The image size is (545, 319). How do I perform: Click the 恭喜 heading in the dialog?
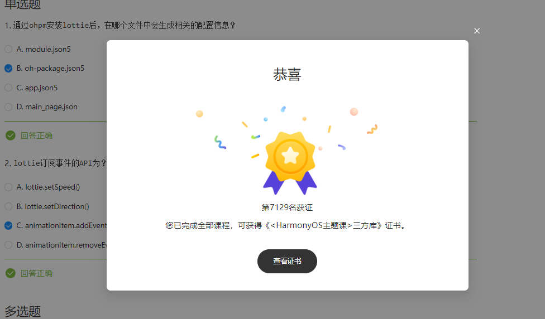[x=287, y=75]
